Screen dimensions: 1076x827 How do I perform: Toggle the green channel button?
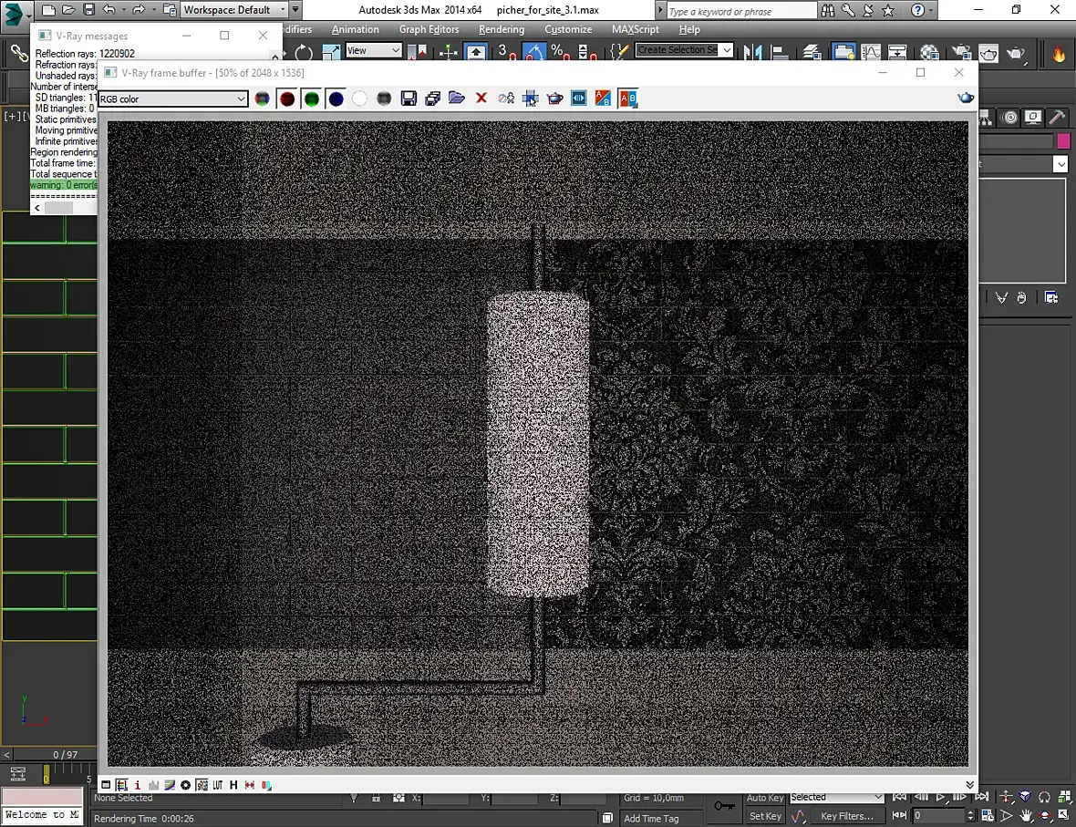312,98
